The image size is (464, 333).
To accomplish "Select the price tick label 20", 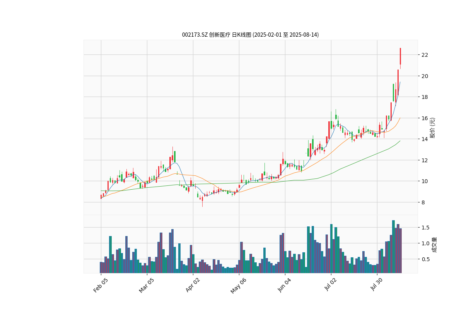I will pyautogui.click(x=425, y=76).
